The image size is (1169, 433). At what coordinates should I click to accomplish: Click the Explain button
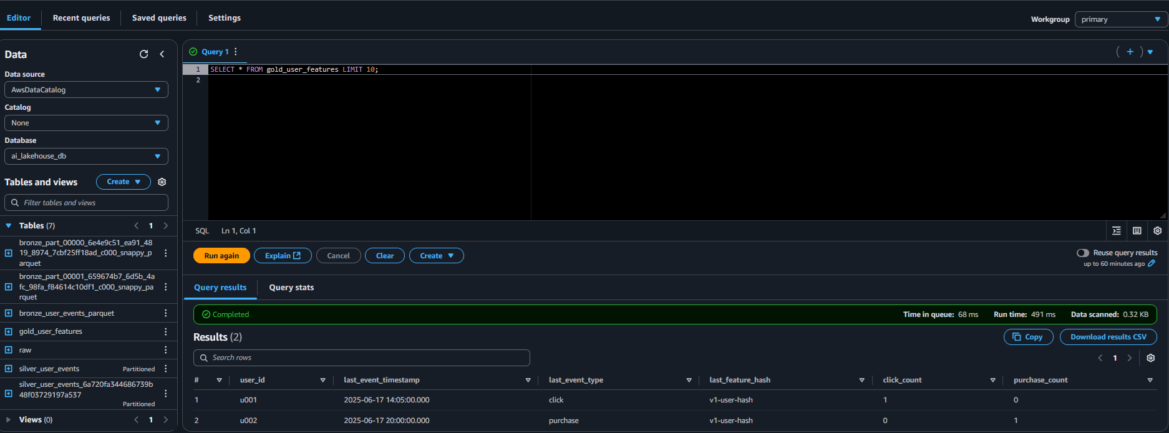click(x=283, y=256)
